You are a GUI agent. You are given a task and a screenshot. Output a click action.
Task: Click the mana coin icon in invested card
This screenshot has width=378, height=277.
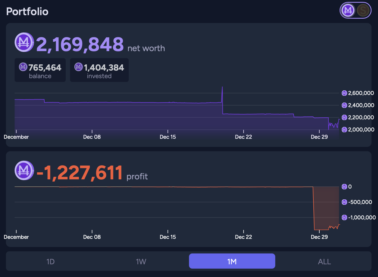79,67
